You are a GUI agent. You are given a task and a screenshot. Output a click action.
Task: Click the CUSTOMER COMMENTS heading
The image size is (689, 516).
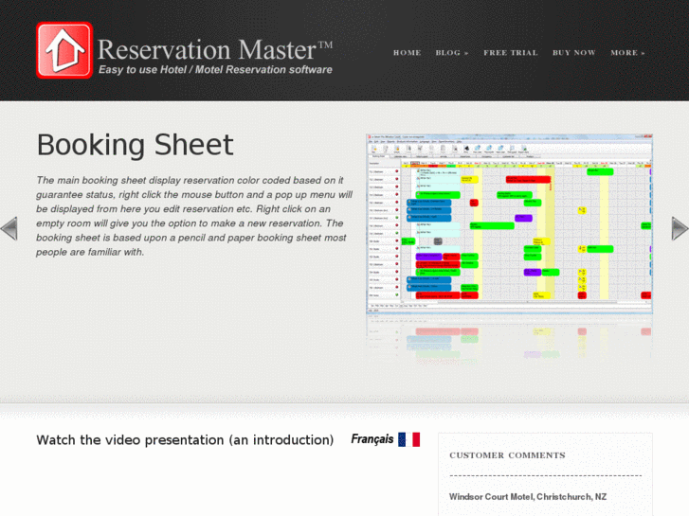point(507,455)
